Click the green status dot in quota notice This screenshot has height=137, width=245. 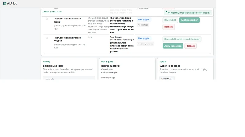[166, 12]
